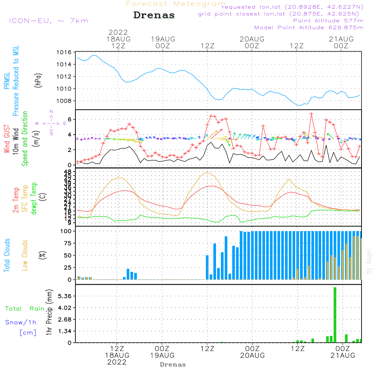377x377 pixels.
Task: Click 'Model Point Altitude 629.875m' text
Action: pyautogui.click(x=309, y=28)
